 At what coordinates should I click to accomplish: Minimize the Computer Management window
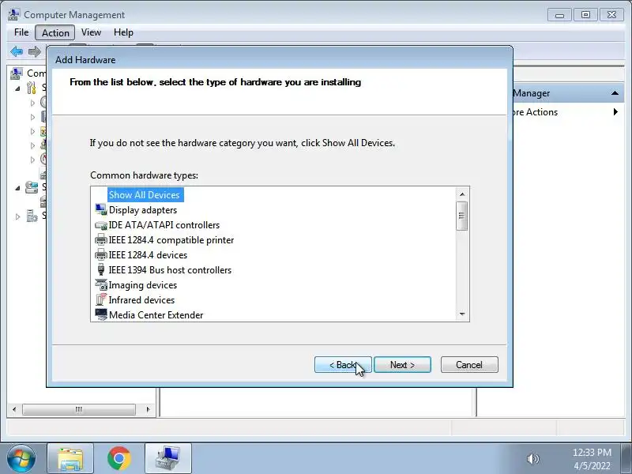coord(559,15)
